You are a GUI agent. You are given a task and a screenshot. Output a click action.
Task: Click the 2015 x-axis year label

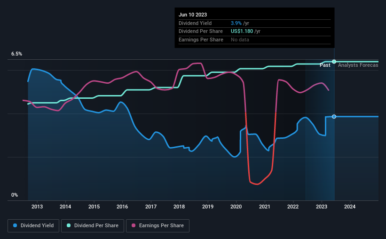(x=94, y=207)
